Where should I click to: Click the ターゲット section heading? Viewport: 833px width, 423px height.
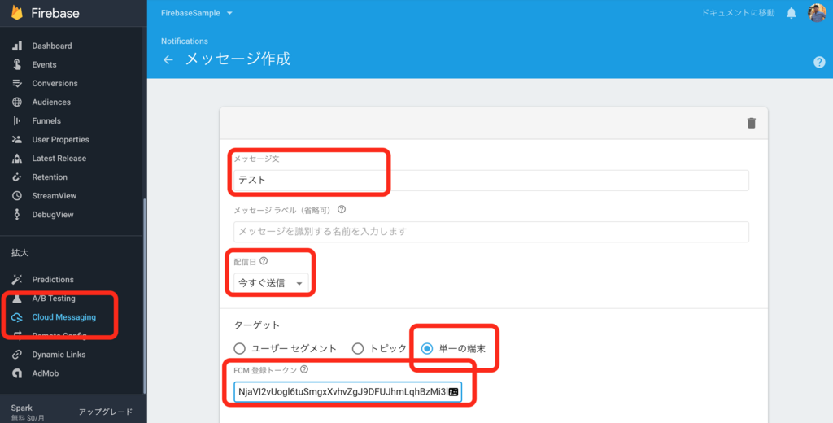coord(256,325)
